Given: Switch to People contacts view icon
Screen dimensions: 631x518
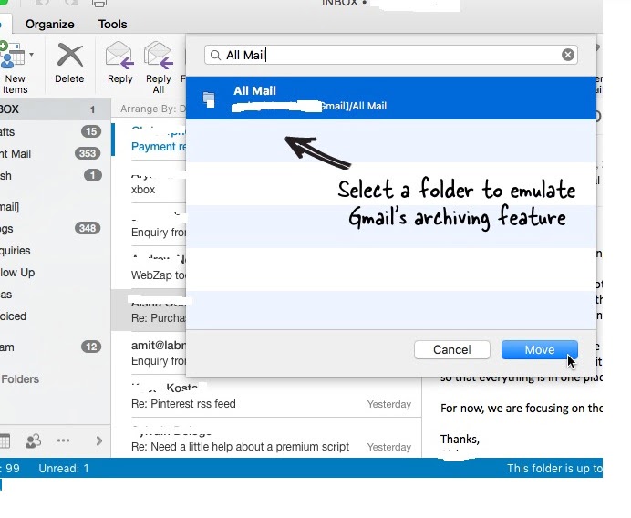Looking at the screenshot, I should [x=33, y=441].
